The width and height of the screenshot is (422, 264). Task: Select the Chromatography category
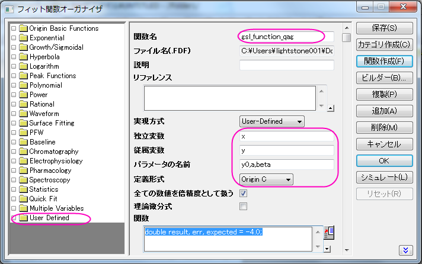[x=54, y=152]
